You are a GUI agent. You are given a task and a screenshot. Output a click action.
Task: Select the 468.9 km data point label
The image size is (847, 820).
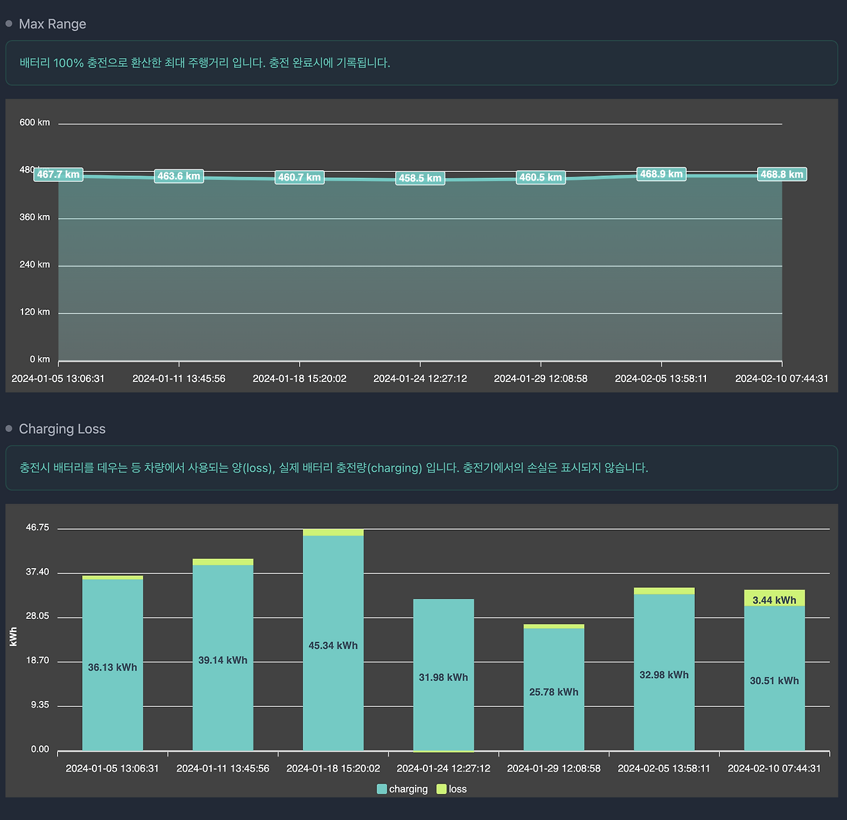(x=662, y=174)
